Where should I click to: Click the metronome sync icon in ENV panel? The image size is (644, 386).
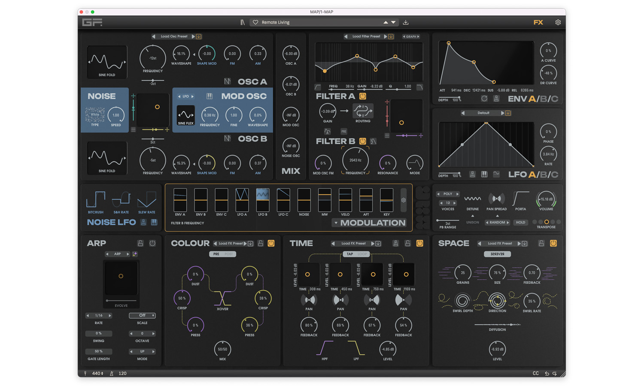(496, 99)
